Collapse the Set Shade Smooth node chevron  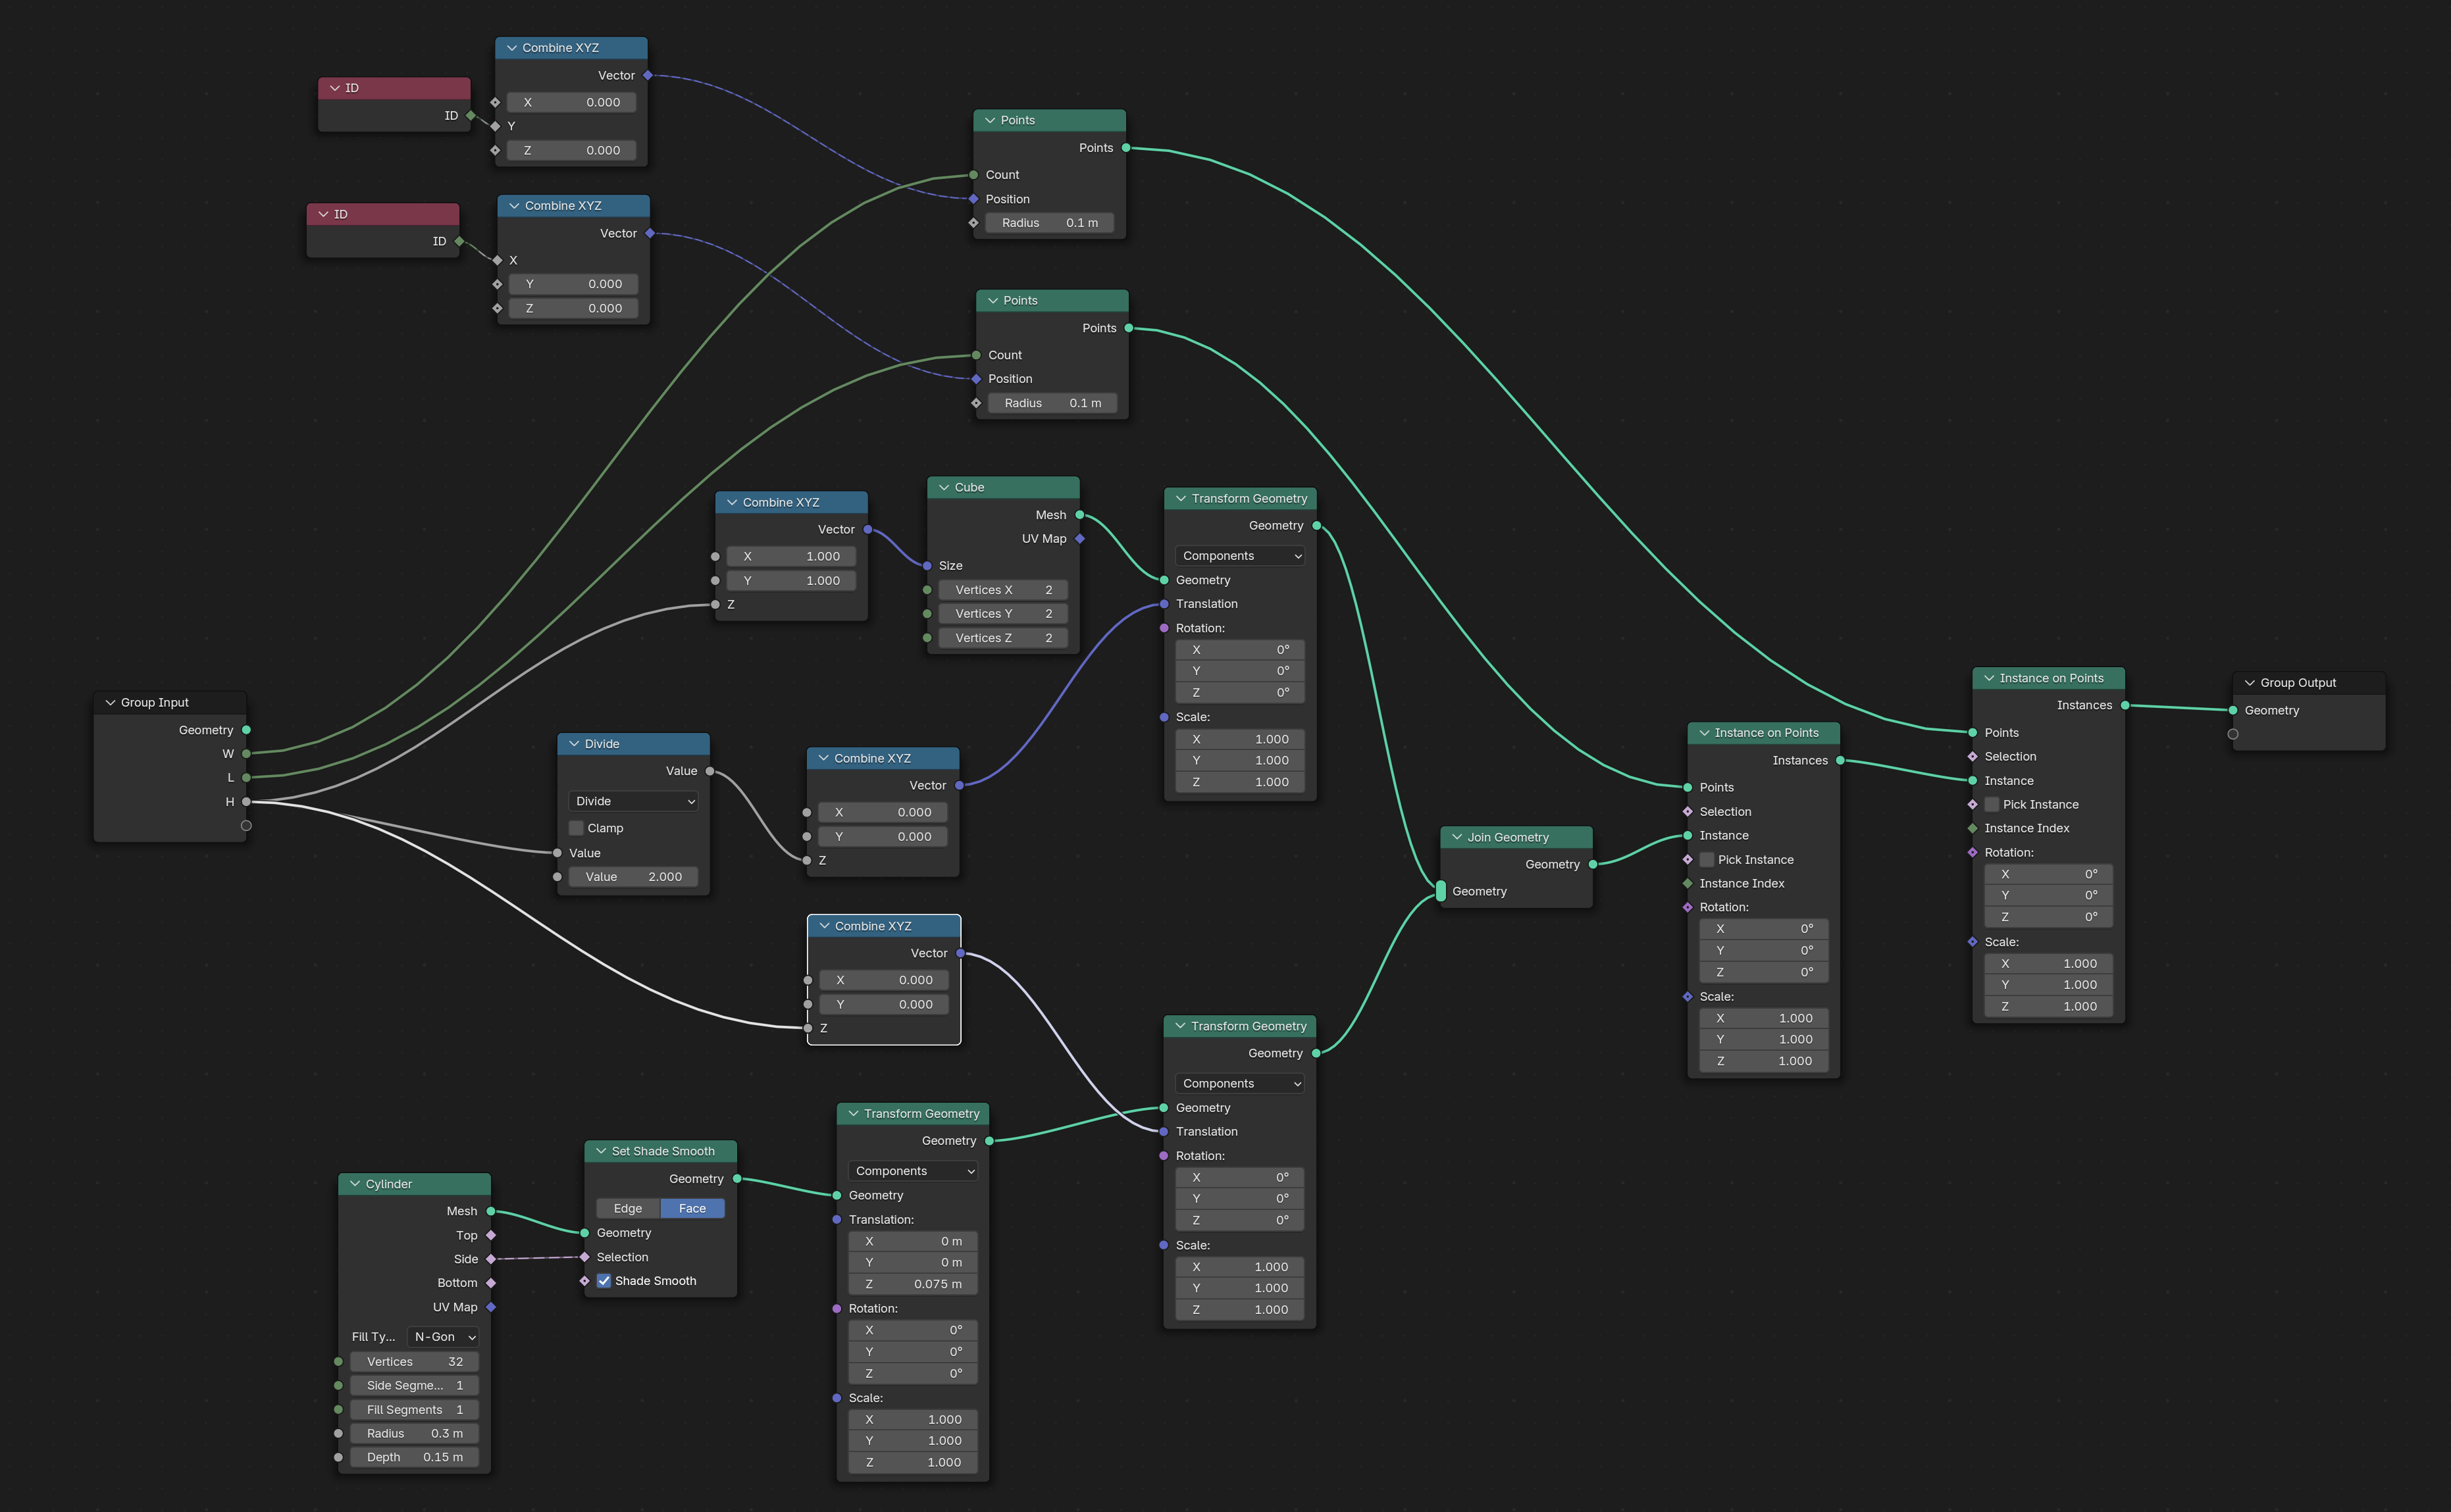(x=601, y=1151)
